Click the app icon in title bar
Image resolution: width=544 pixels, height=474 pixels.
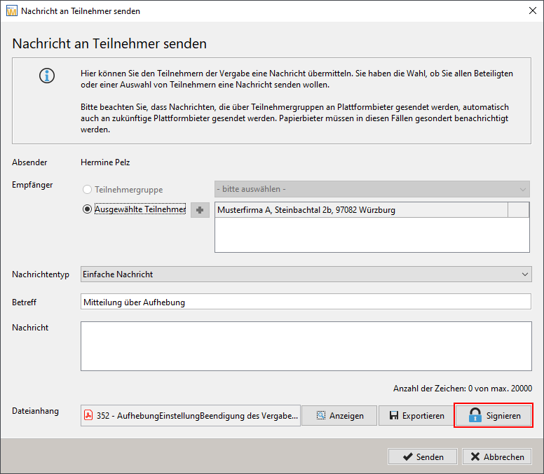click(x=11, y=11)
